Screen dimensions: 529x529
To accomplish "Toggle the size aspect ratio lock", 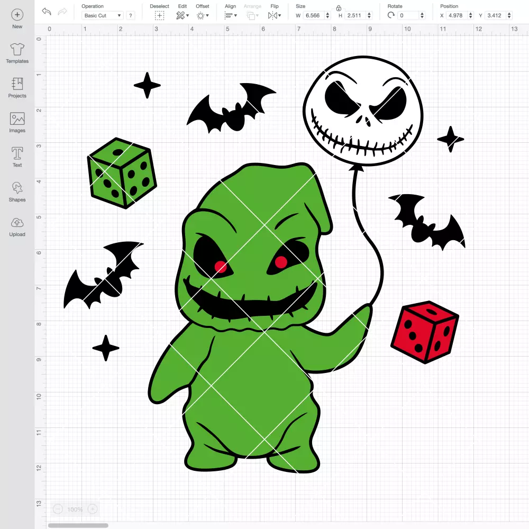I will [339, 8].
